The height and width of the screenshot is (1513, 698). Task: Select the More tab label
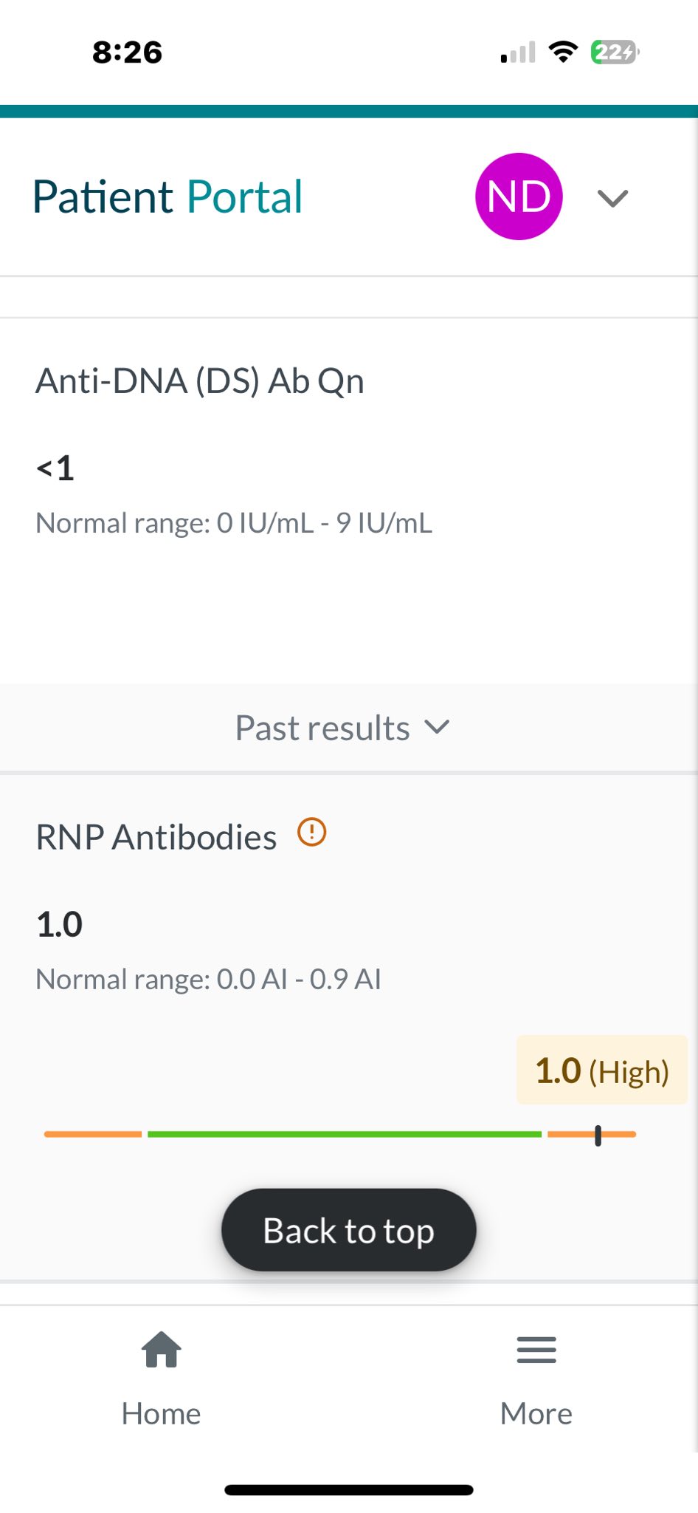[x=536, y=1413]
